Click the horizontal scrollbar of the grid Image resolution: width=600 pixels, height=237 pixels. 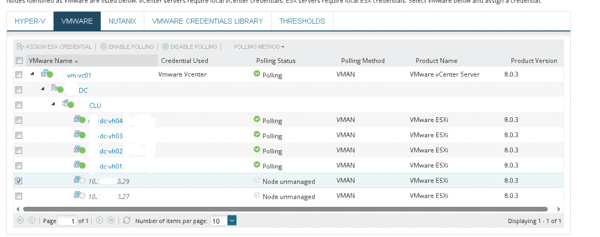pyautogui.click(x=285, y=209)
